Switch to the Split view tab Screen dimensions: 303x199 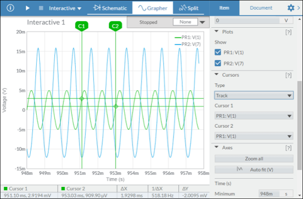click(x=188, y=8)
